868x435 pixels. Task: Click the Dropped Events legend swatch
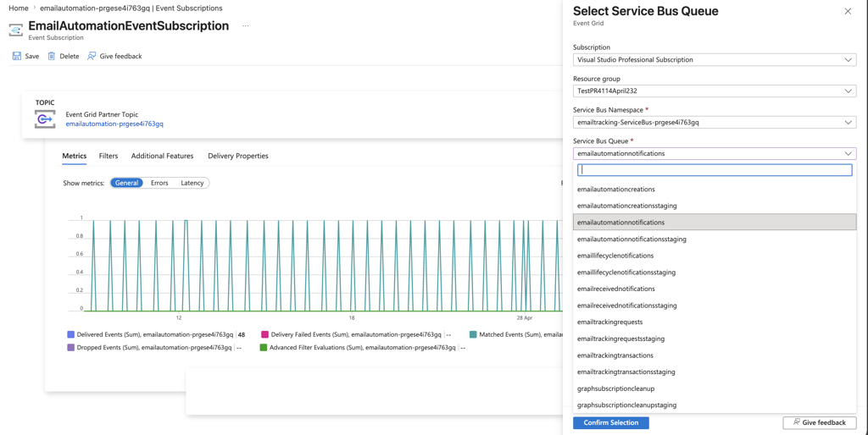70,348
